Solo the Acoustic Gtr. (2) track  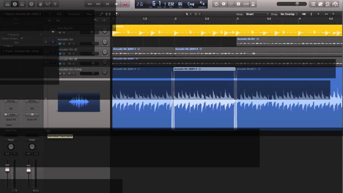click(64, 54)
